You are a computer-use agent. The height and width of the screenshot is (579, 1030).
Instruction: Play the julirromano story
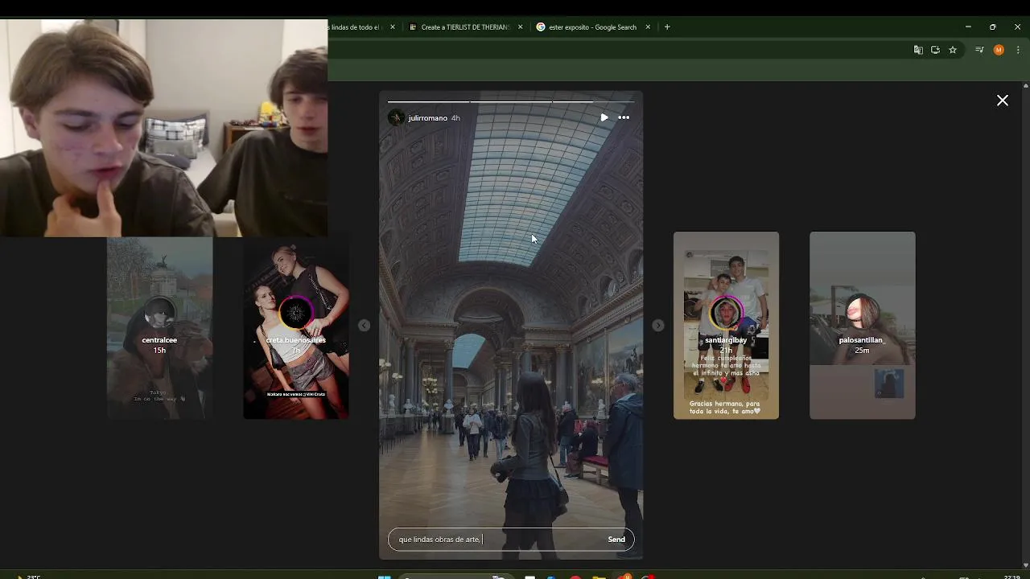tap(604, 117)
